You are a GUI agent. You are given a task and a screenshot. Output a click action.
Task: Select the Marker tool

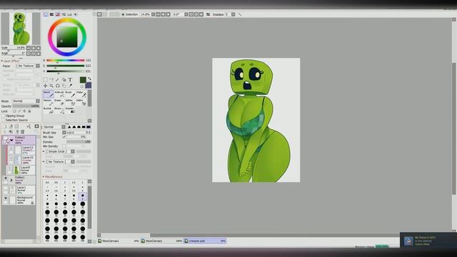click(x=49, y=102)
